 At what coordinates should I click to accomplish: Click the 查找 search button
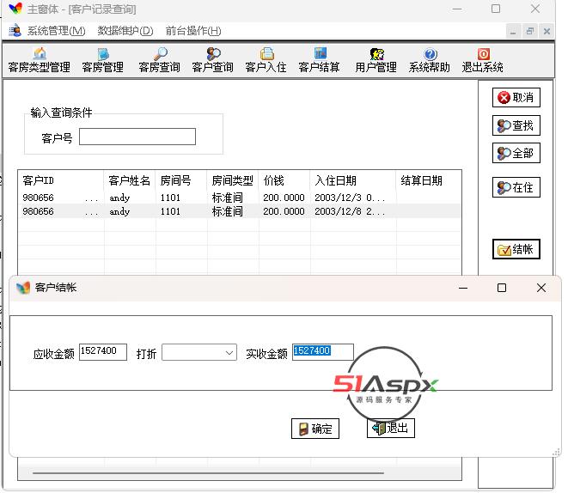point(516,125)
